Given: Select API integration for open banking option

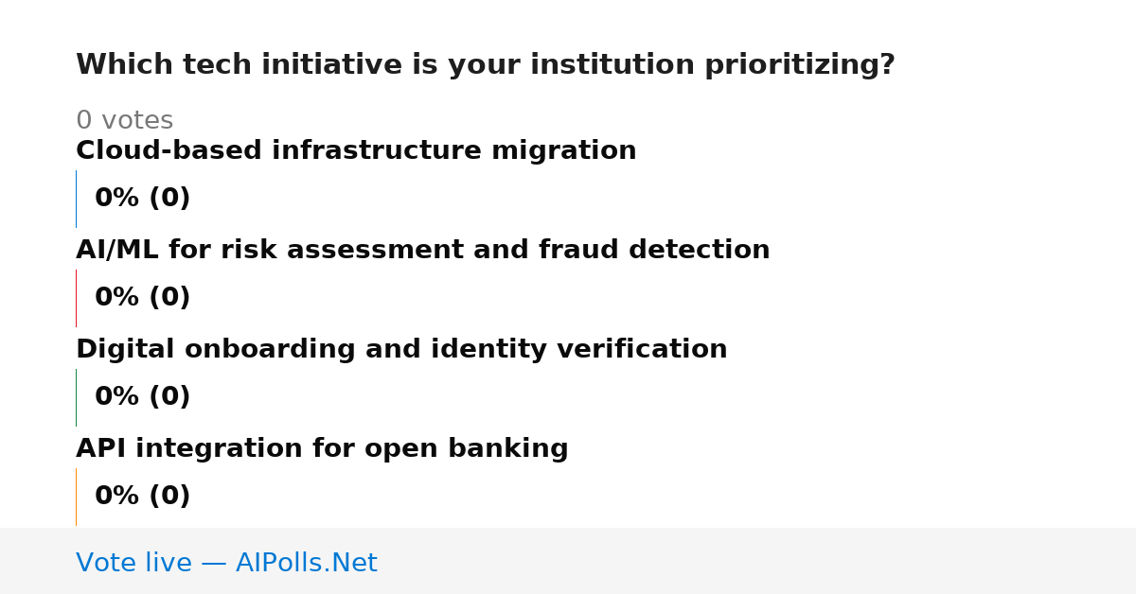Looking at the screenshot, I should [x=322, y=449].
